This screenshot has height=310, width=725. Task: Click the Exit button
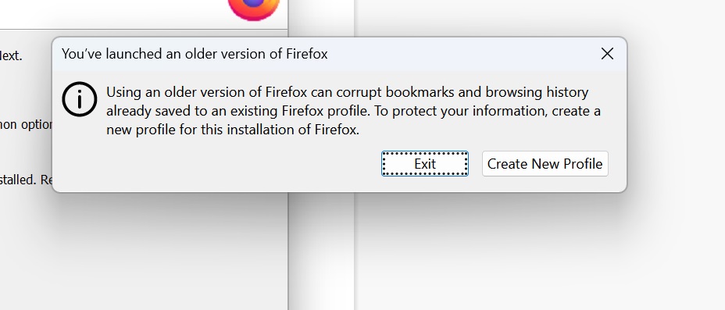[x=424, y=163]
